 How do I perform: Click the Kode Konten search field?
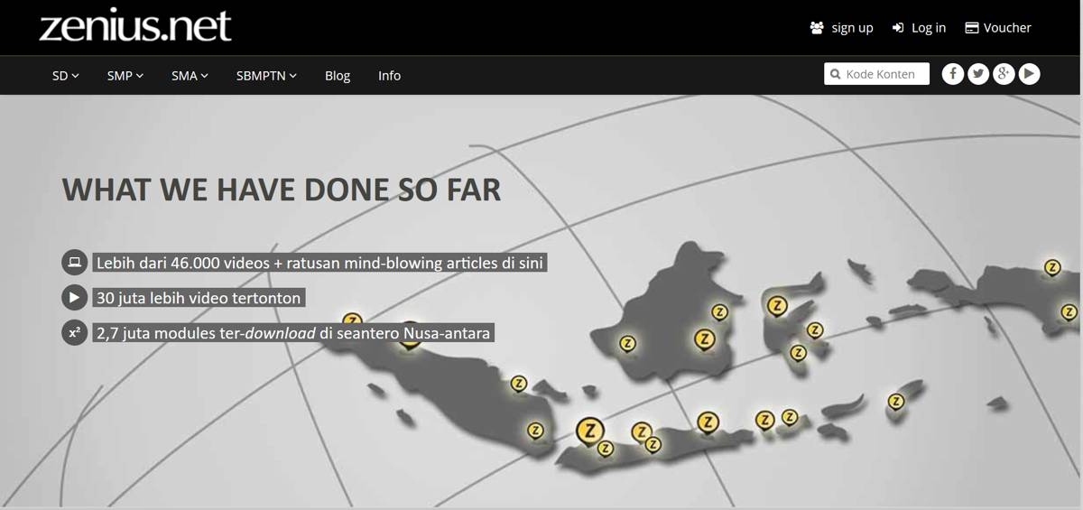pyautogui.click(x=876, y=74)
